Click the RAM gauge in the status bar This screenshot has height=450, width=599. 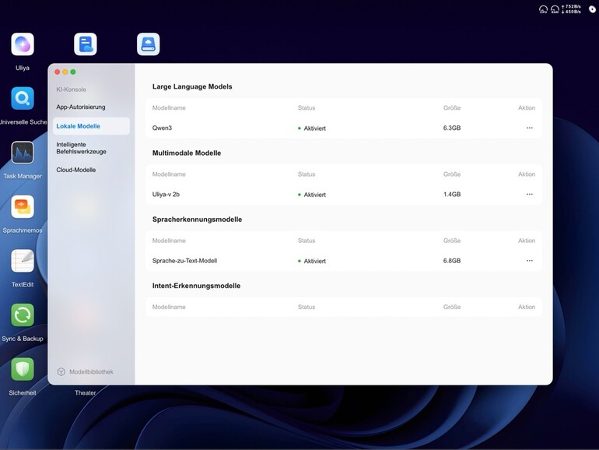[x=555, y=9]
